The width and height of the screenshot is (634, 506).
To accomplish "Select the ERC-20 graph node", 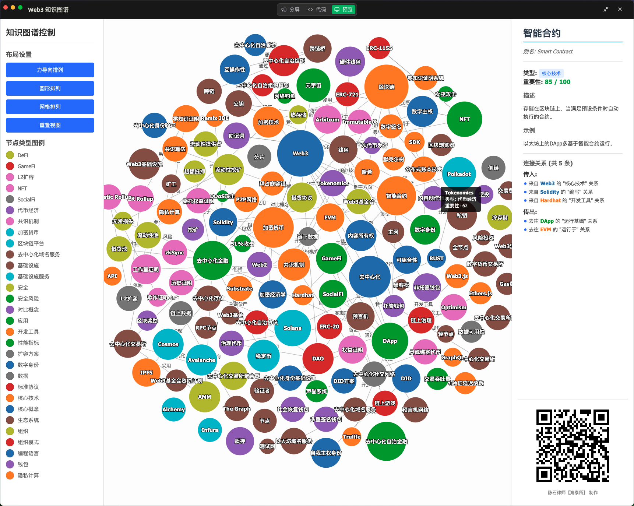I will [330, 327].
